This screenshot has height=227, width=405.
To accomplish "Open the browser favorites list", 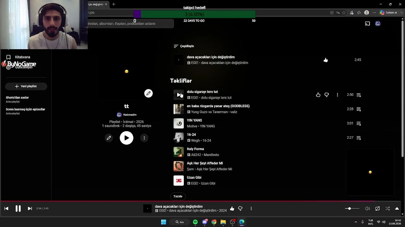I will tap(359, 13).
